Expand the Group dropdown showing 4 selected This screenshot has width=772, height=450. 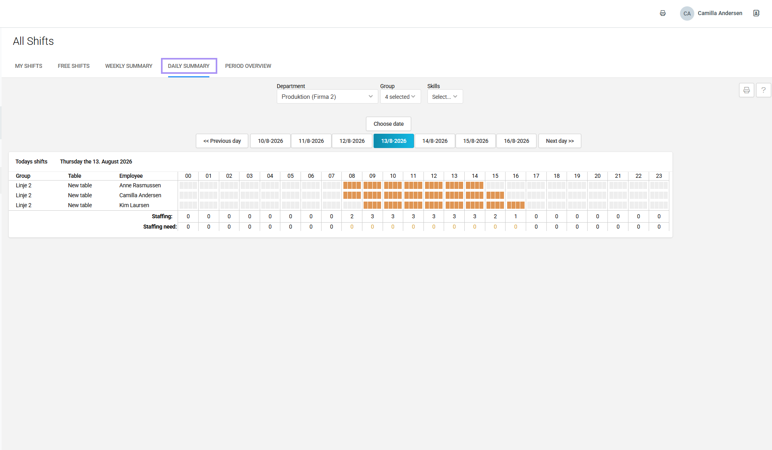[x=400, y=96]
